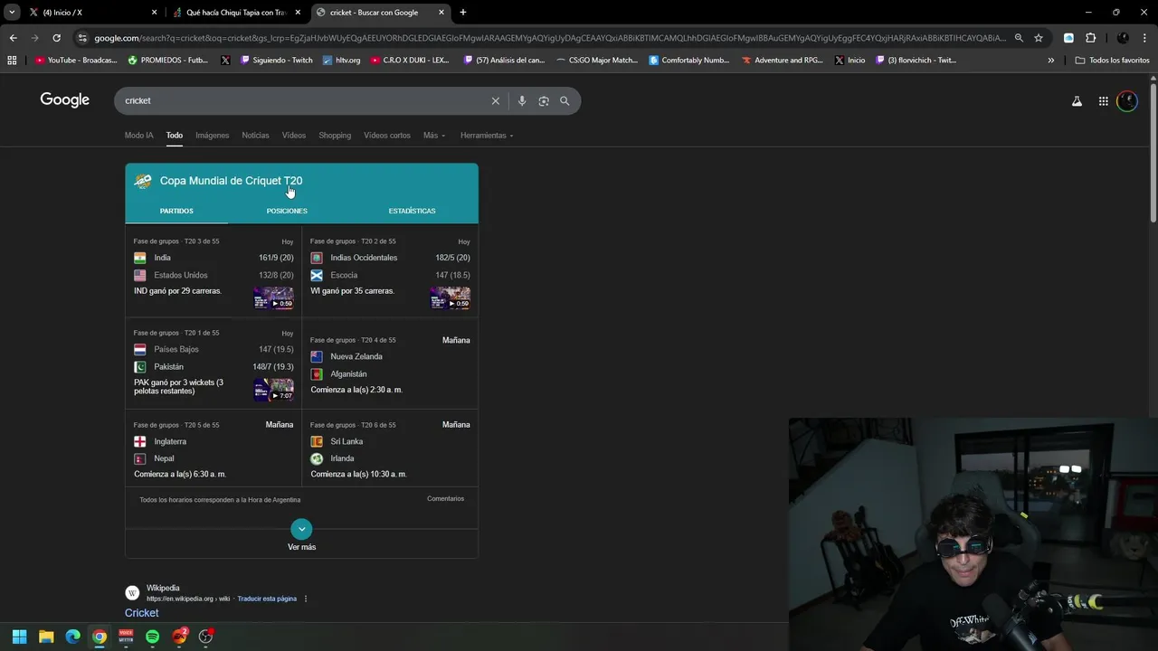Launch Microsoft Edge from the taskbar
Viewport: 1158px width, 651px height.
click(x=72, y=637)
